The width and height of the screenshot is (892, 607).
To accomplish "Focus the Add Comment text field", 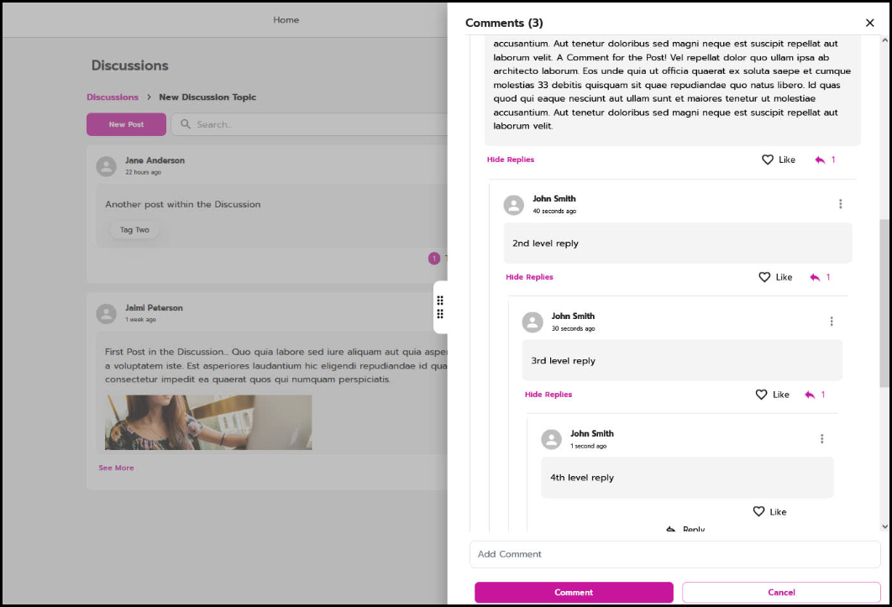I will tap(674, 554).
